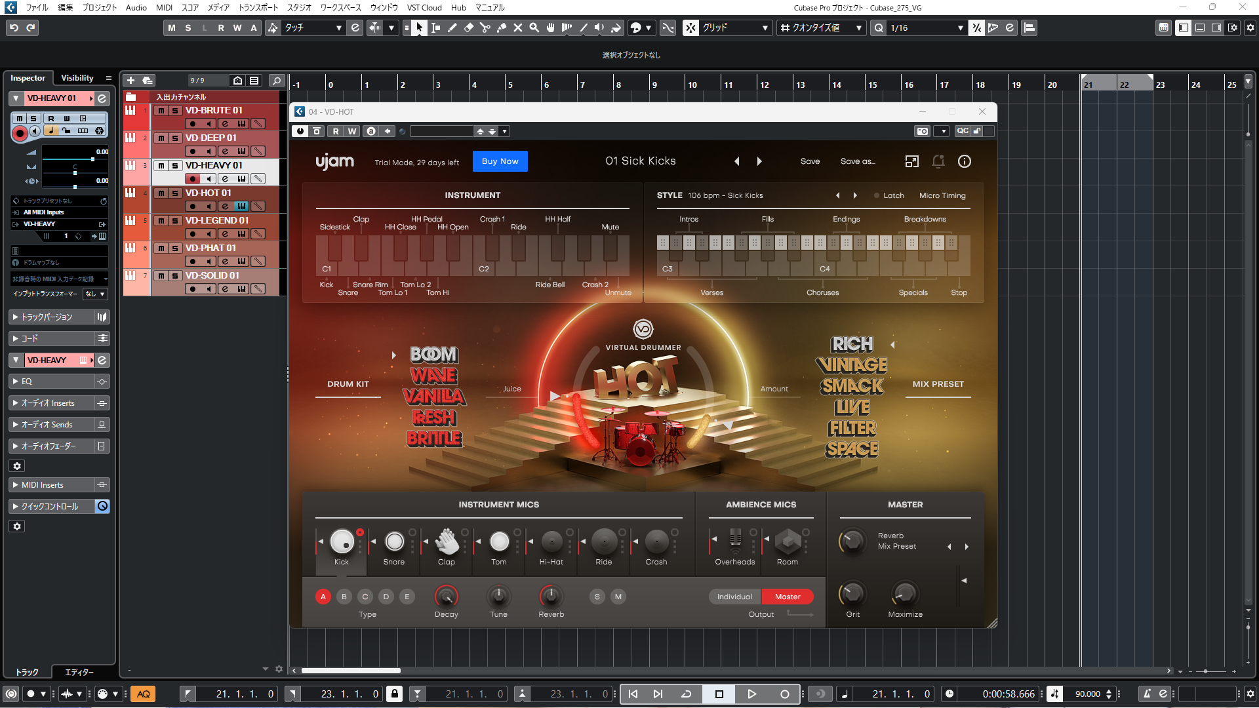Open the ujam plugin info icon
The height and width of the screenshot is (708, 1259).
964,161
